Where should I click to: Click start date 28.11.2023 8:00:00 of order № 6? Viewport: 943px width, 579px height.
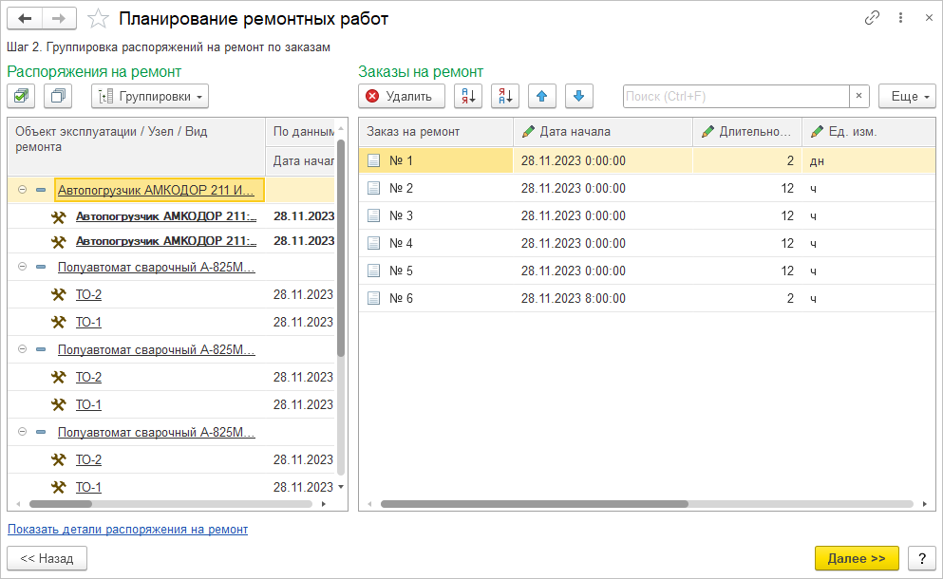click(x=574, y=299)
